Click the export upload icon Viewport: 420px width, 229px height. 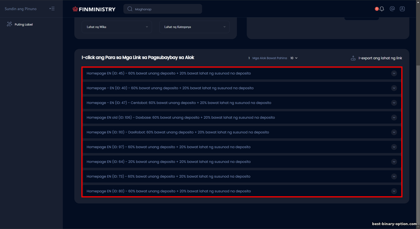(x=353, y=58)
